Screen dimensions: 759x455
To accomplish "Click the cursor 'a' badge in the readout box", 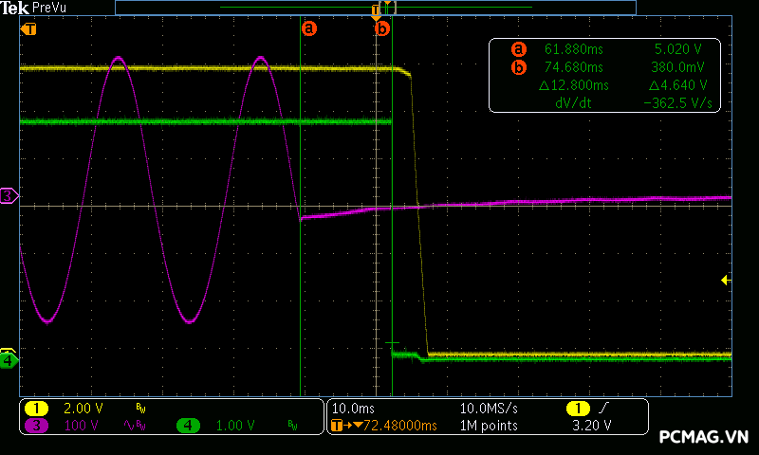I will pos(518,49).
